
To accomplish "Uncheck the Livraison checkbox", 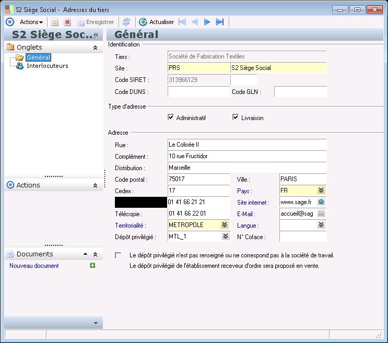I will tap(236, 117).
